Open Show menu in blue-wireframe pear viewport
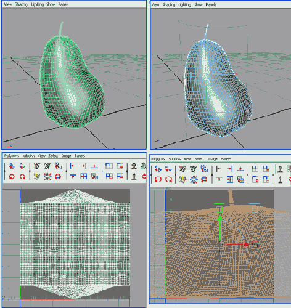Screen dimensions: 291x308 tap(199, 5)
